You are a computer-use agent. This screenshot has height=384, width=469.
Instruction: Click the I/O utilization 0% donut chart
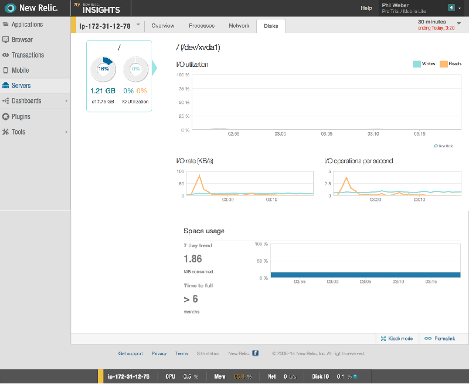[x=135, y=69]
